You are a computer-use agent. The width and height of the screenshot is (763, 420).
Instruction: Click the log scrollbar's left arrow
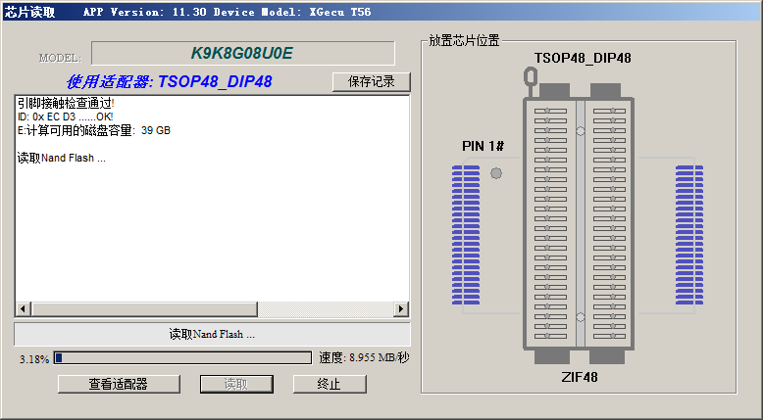coord(23,309)
